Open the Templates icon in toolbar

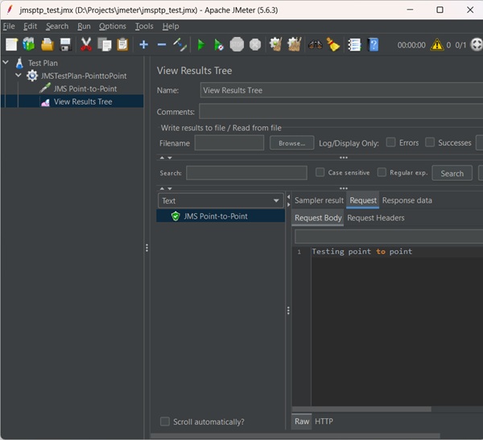[x=29, y=45]
